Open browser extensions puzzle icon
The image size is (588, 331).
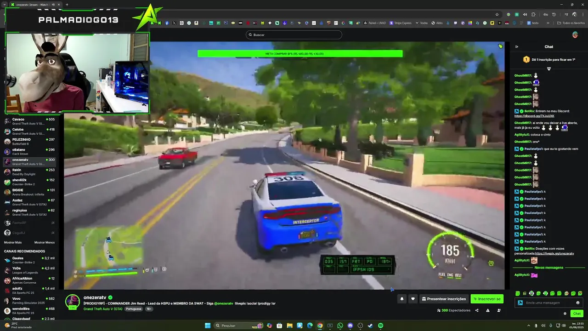[x=533, y=14]
